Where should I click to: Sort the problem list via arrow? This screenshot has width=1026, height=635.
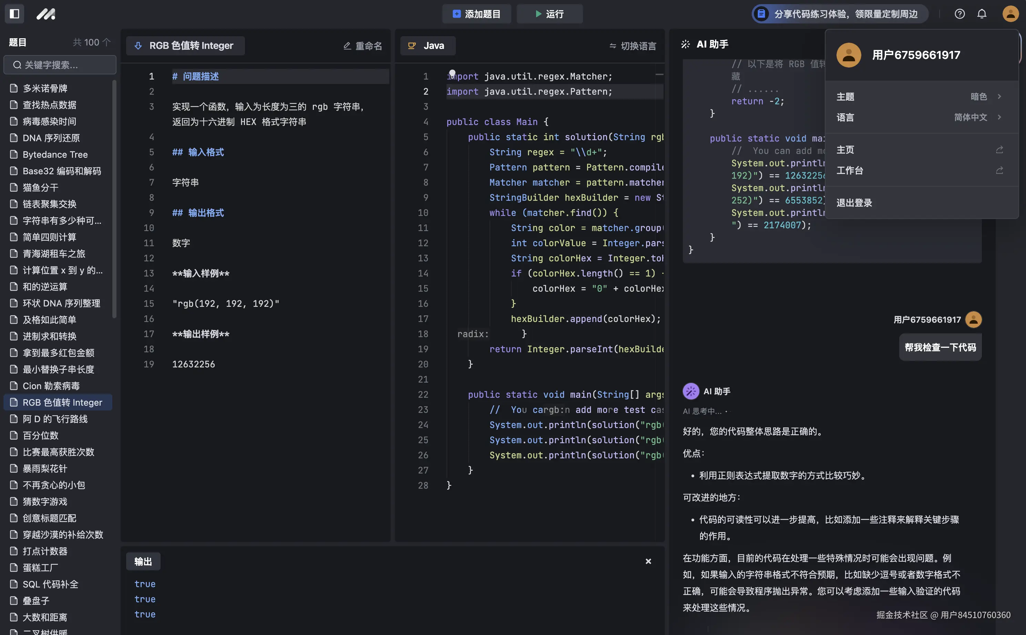point(107,42)
